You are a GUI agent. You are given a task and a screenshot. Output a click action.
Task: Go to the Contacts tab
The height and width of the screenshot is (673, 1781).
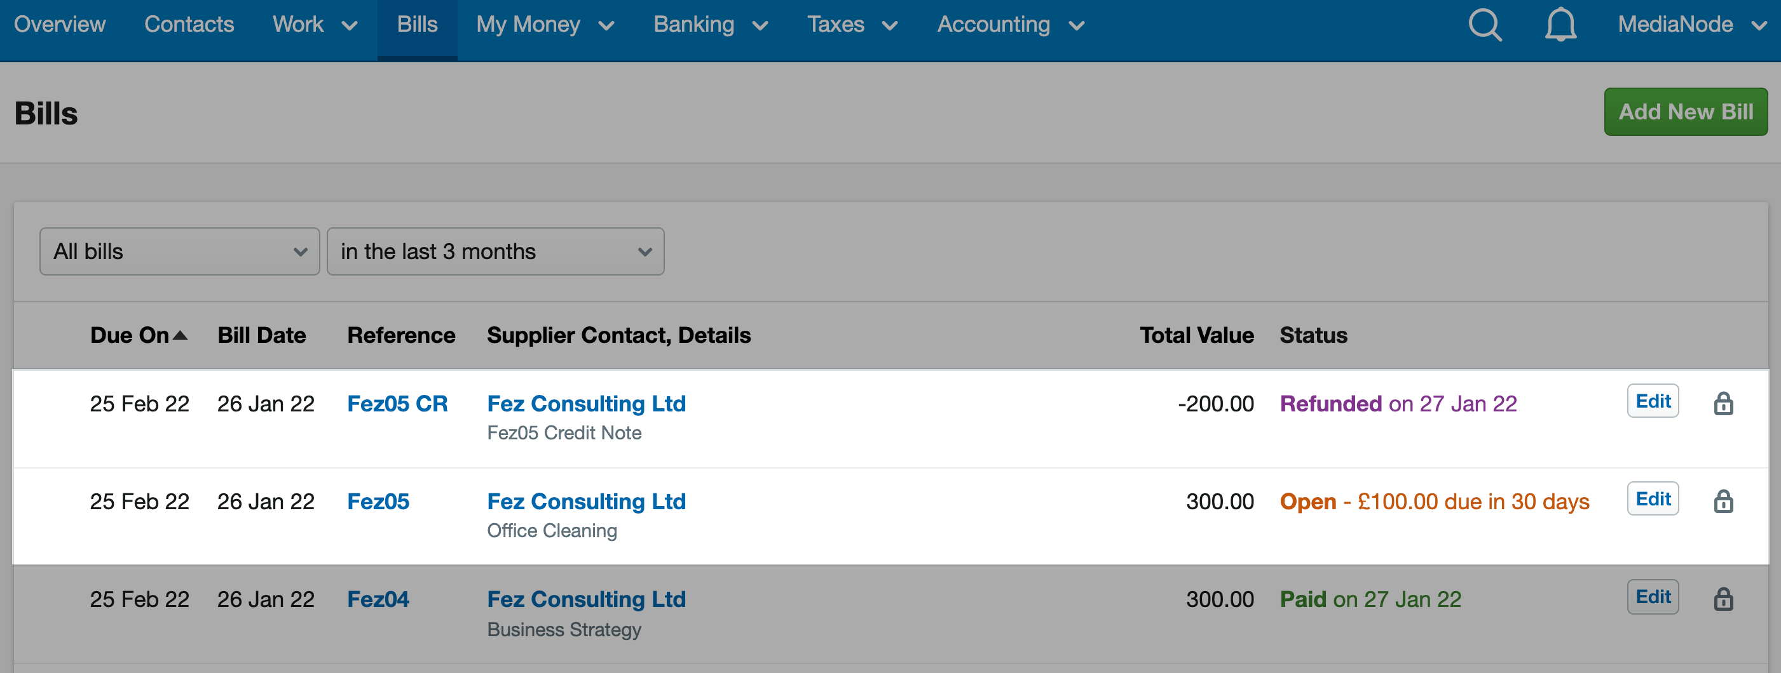tap(189, 25)
